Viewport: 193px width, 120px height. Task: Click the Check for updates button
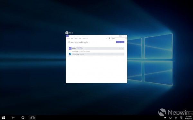(120, 42)
